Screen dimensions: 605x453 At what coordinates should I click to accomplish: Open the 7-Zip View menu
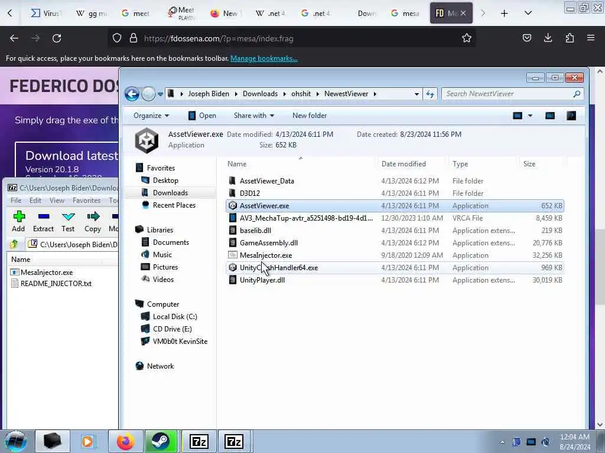tap(57, 201)
